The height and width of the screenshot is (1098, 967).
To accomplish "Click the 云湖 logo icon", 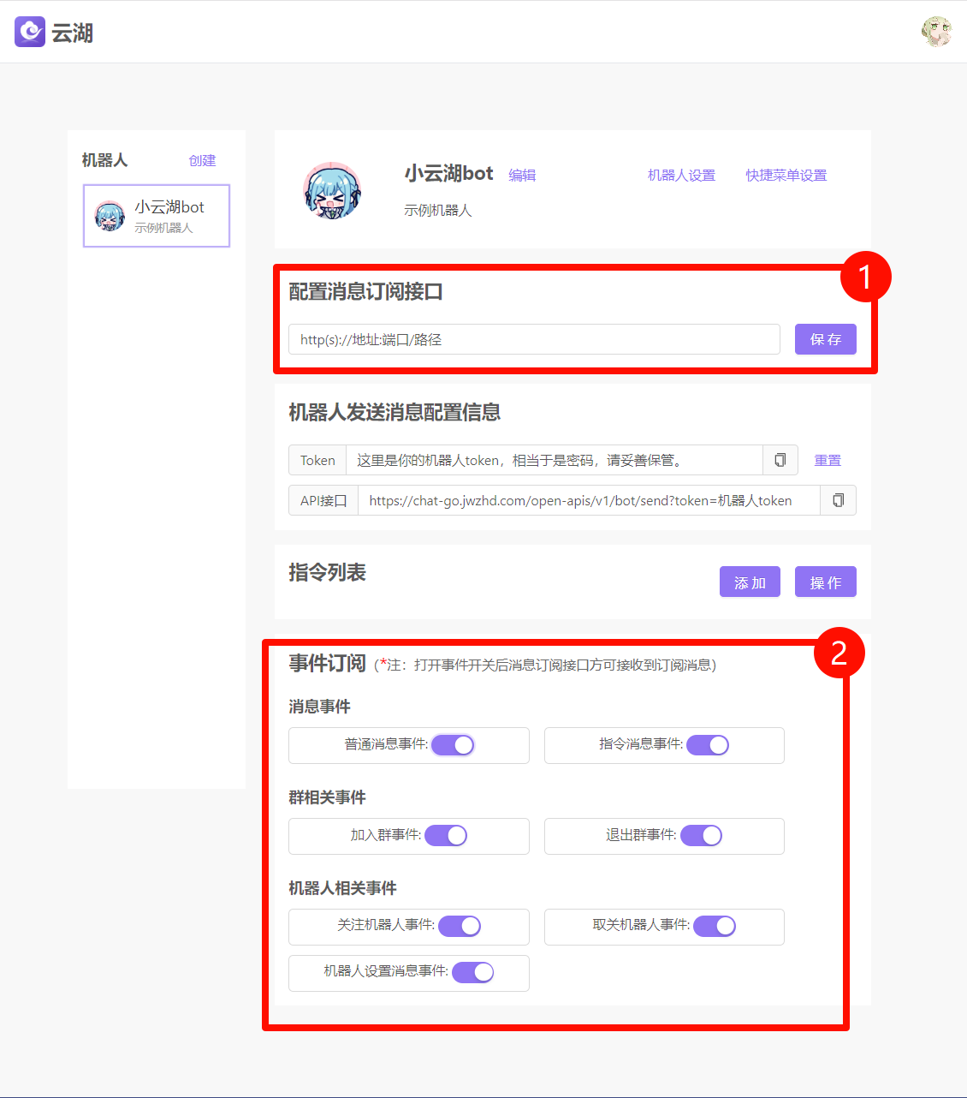I will 29,32.
